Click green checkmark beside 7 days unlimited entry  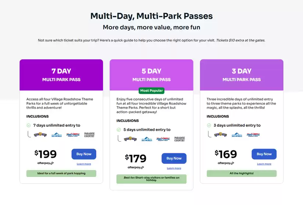(x=29, y=125)
